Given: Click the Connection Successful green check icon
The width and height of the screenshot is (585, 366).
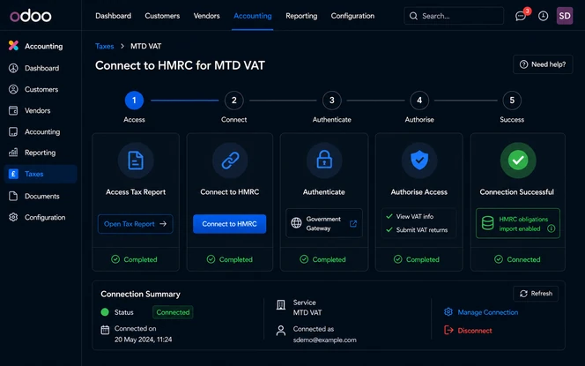Looking at the screenshot, I should point(518,161).
